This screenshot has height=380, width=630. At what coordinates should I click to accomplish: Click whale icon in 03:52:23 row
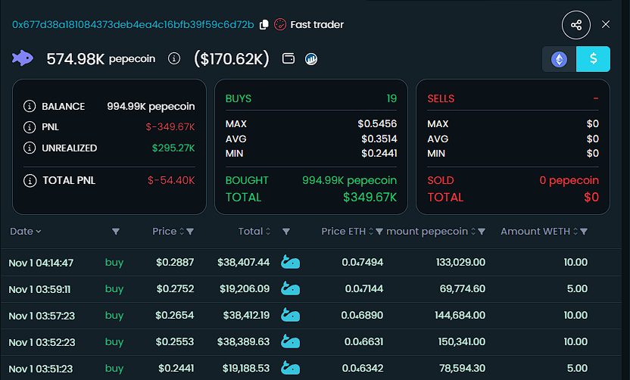[x=290, y=341]
